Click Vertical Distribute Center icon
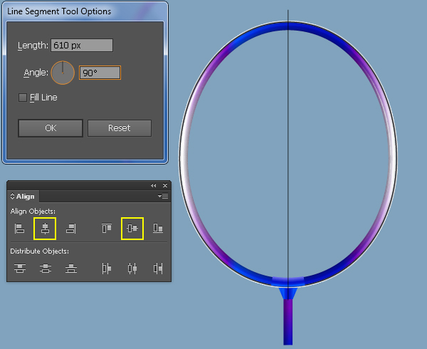This screenshot has width=427, height=349. [x=46, y=269]
